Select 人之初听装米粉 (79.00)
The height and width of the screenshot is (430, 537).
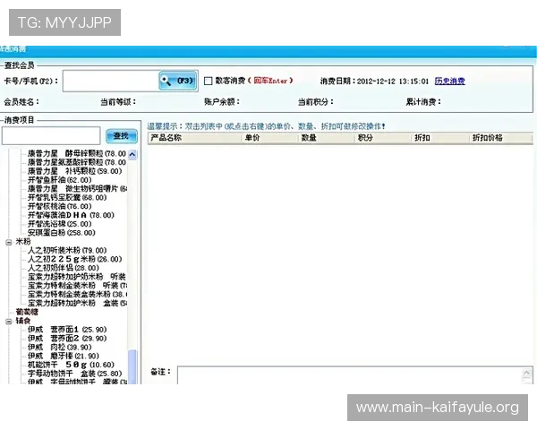coord(67,250)
